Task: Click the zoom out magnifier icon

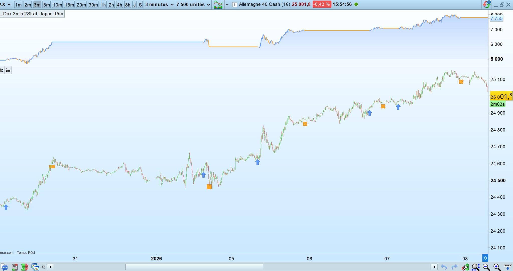Action: (x=486, y=267)
